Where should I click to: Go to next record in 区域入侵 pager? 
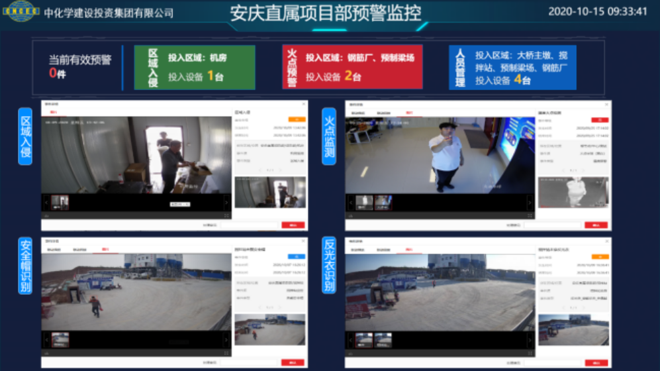click(280, 170)
